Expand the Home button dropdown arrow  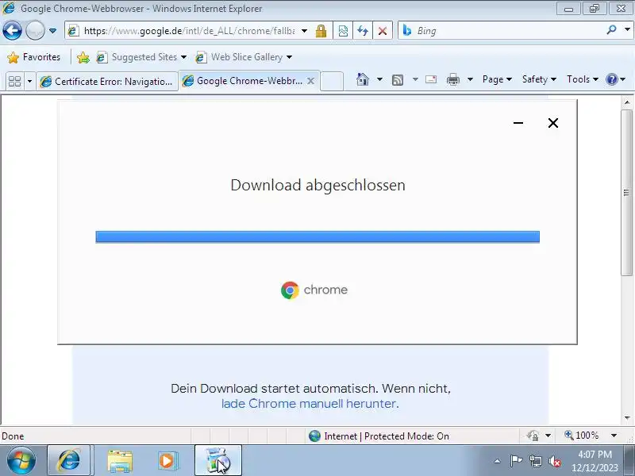[379, 79]
